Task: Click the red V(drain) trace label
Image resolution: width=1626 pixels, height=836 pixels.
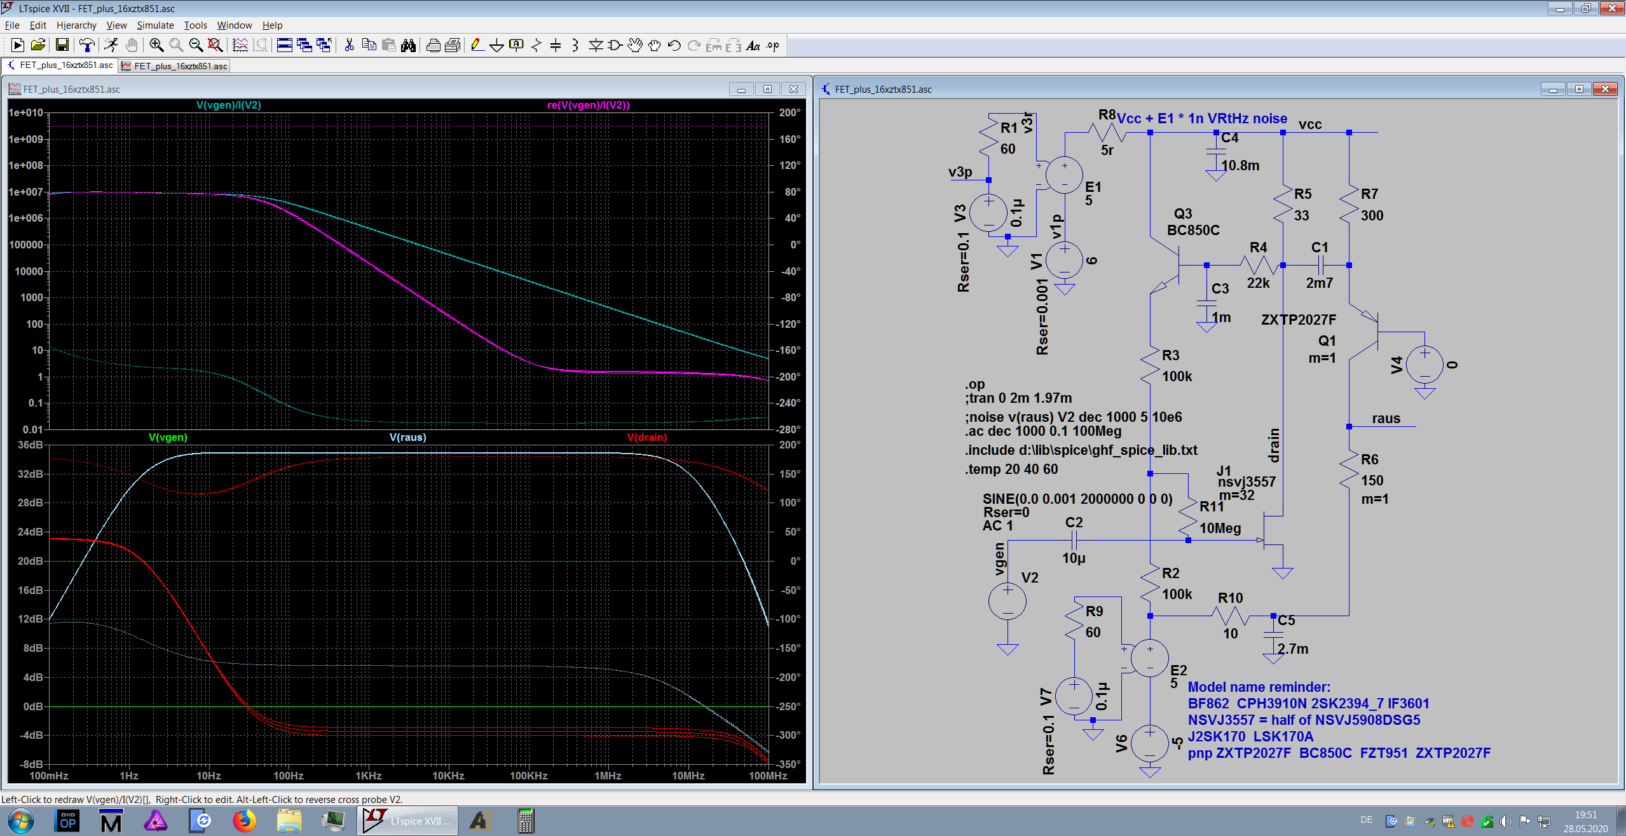Action: tap(647, 438)
